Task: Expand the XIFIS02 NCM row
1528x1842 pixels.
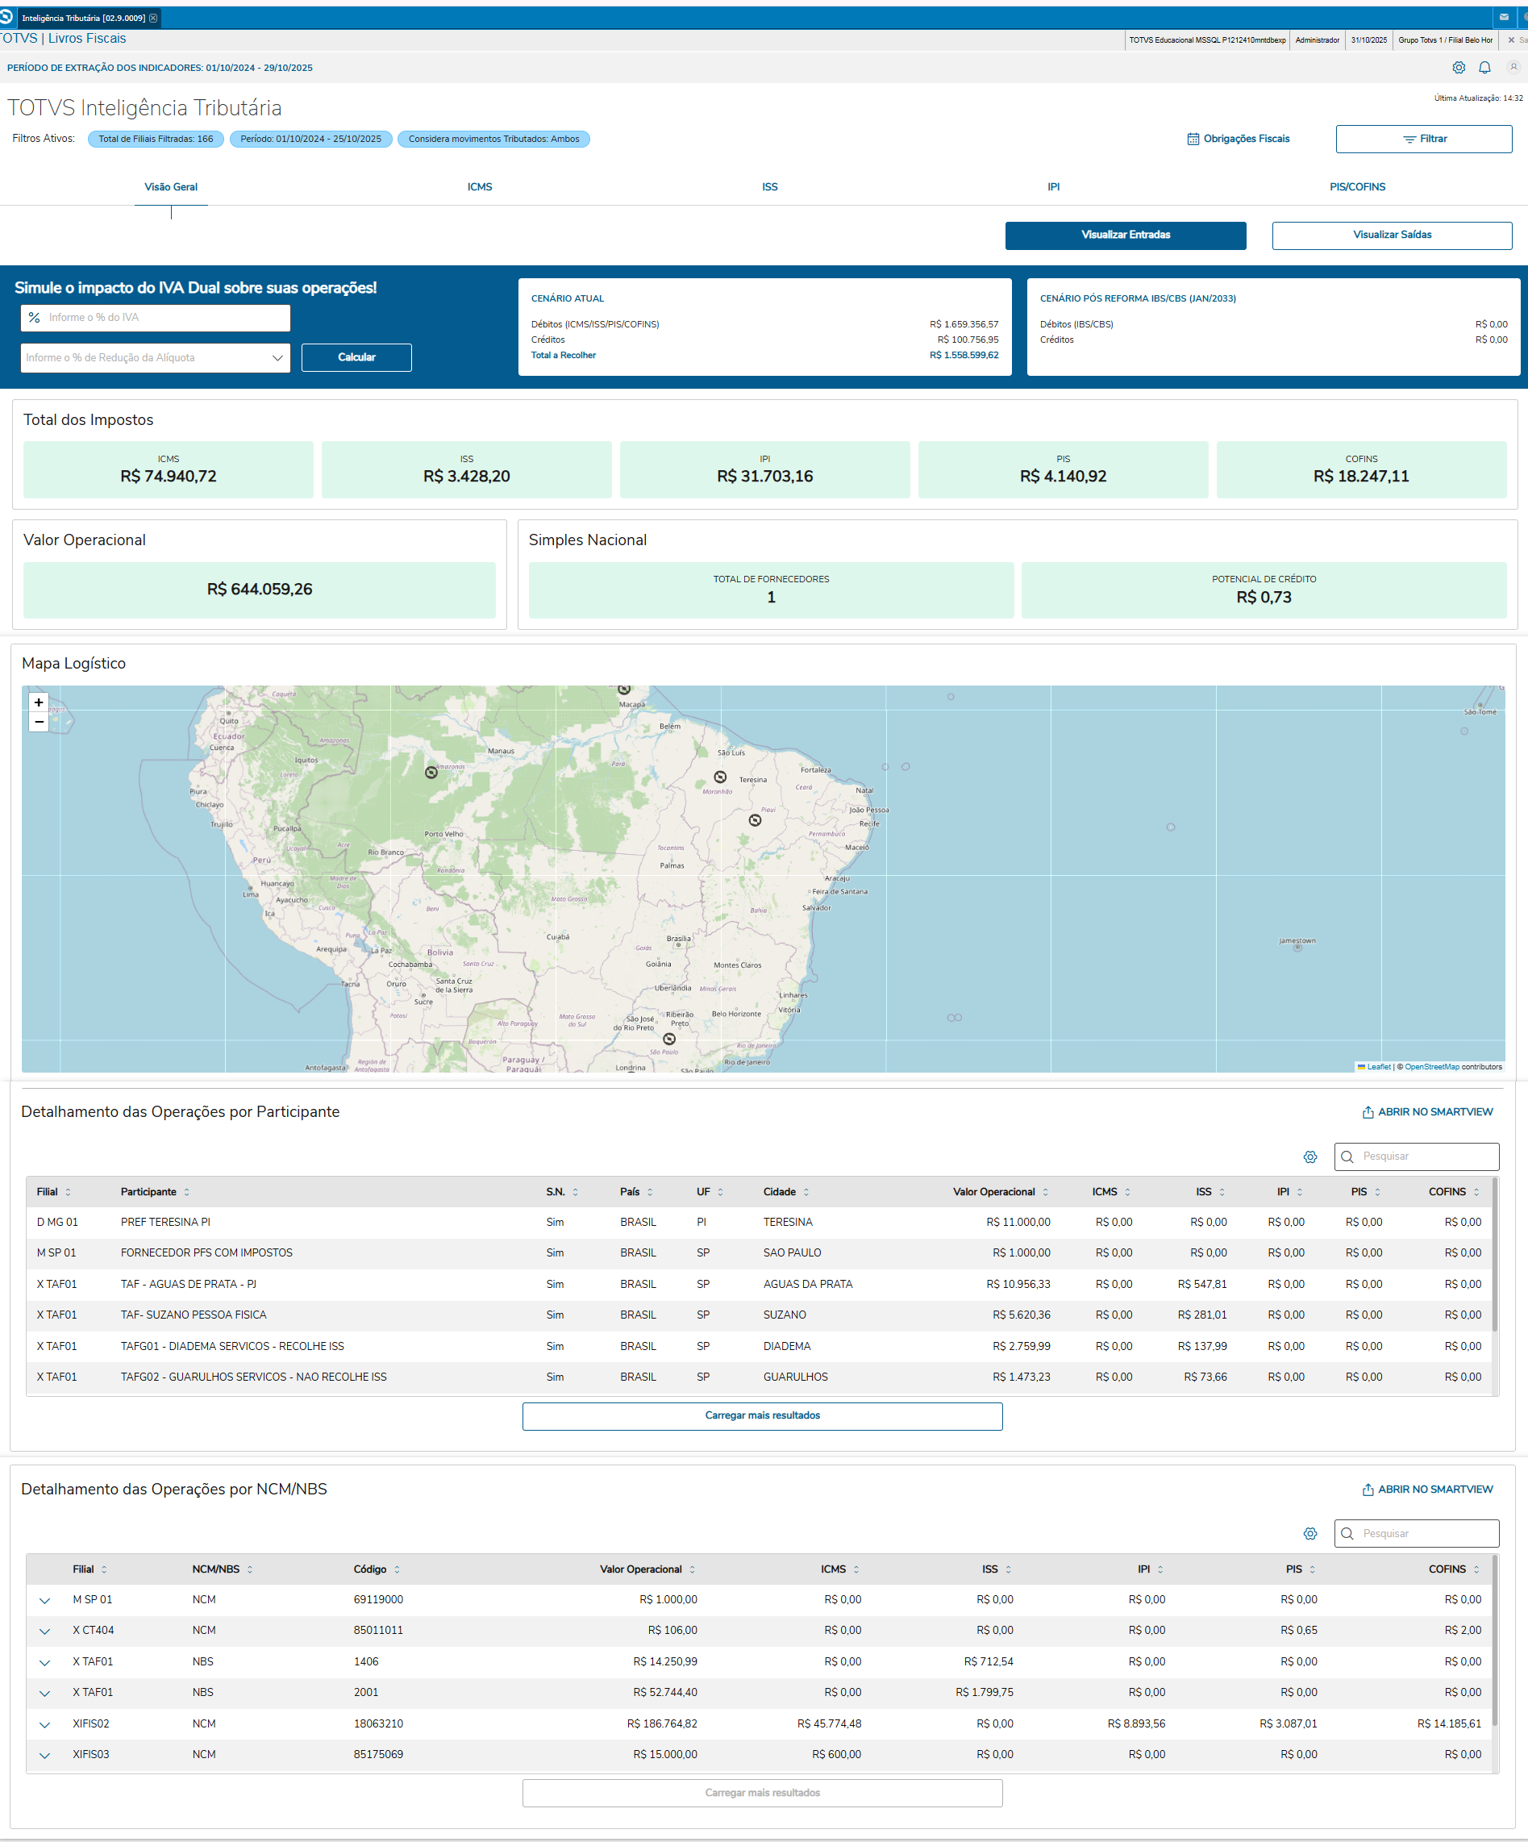Action: pos(44,1724)
